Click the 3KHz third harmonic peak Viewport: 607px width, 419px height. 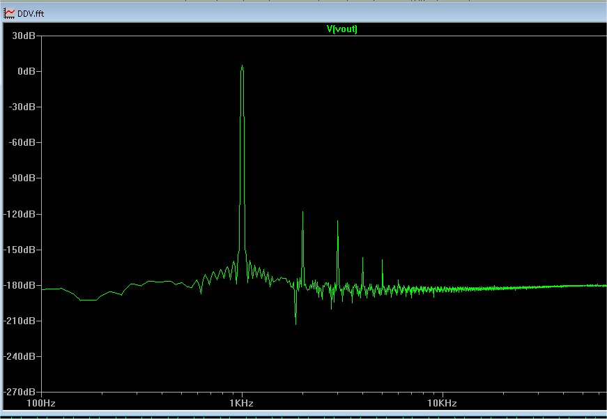337,222
